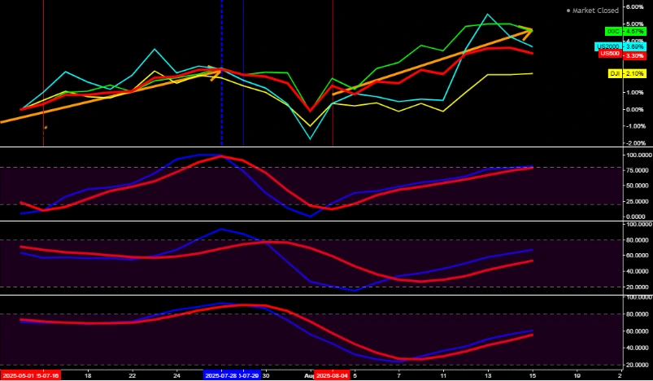Click the 0.00% label on price axis
The width and height of the screenshot is (653, 381).
pyautogui.click(x=635, y=109)
